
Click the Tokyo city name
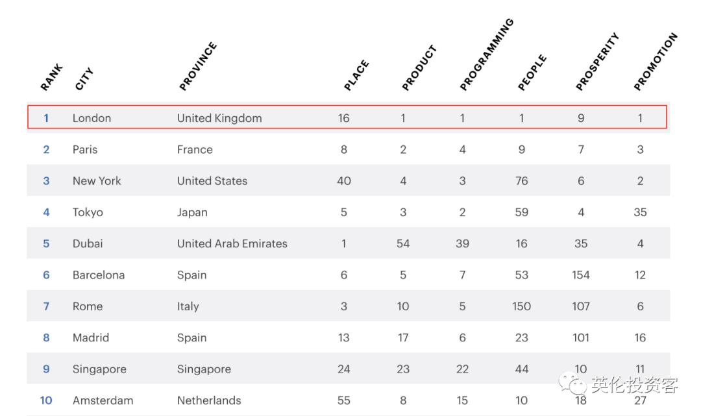pyautogui.click(x=88, y=212)
